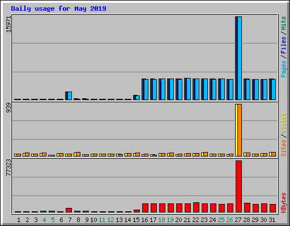The image size is (290, 226).
Task: Click day 15 on the x-axis
Action: [x=136, y=220]
